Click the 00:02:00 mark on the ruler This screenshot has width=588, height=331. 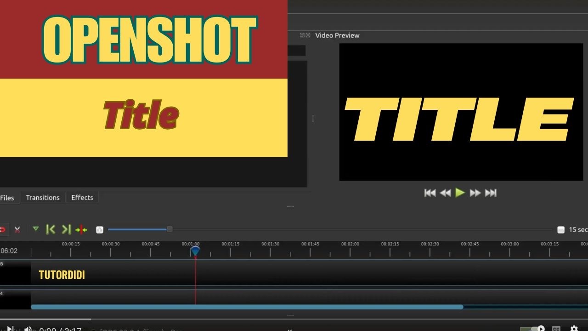(350, 244)
